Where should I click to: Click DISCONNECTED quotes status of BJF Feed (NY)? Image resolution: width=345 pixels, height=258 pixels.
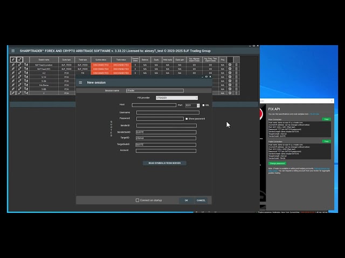coord(101,69)
